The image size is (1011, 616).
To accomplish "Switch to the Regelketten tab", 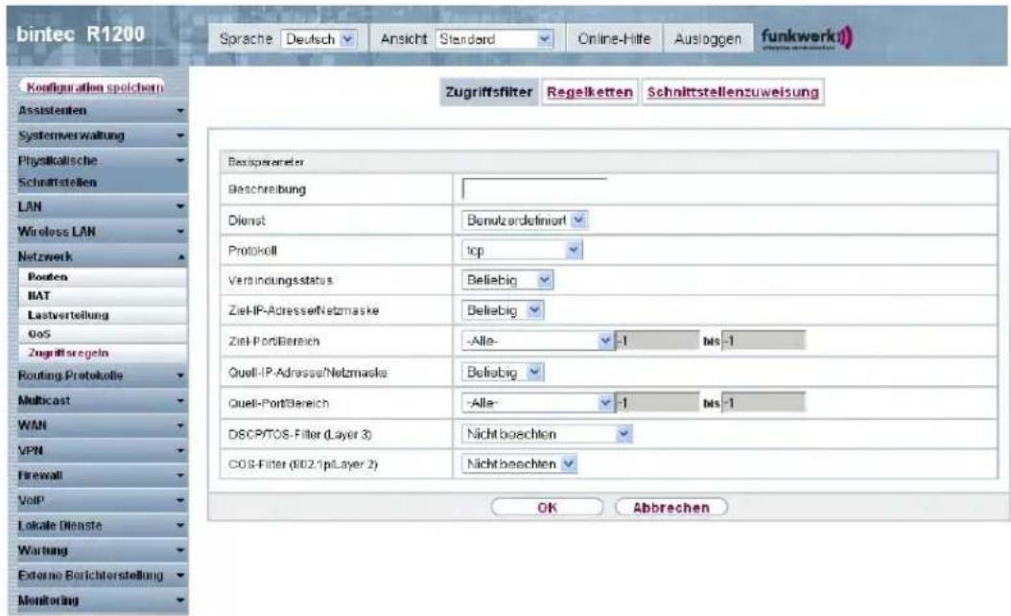I will (589, 92).
